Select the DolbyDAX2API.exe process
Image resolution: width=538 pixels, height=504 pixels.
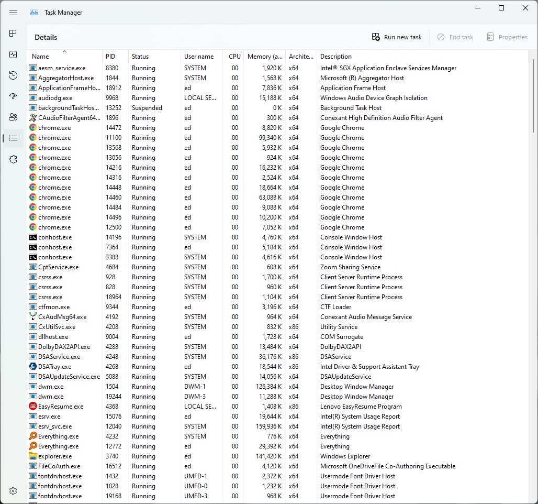coord(277,347)
